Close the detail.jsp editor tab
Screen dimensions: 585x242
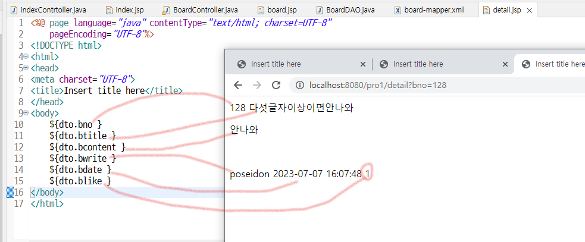(x=528, y=11)
